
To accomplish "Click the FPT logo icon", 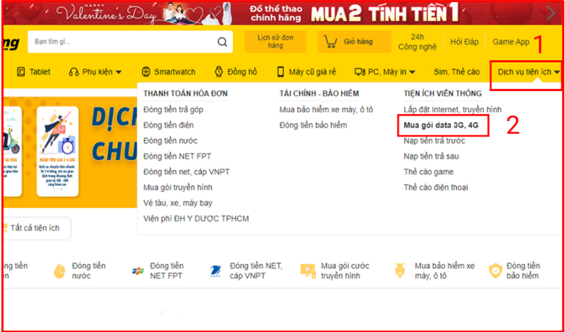I will 138,271.
